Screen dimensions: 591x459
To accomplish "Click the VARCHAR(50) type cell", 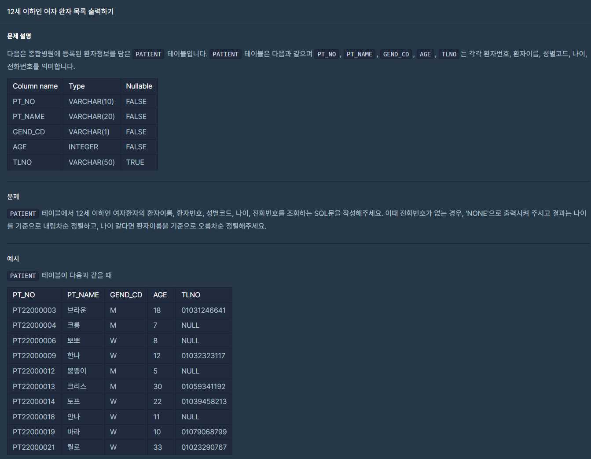I will tap(92, 163).
